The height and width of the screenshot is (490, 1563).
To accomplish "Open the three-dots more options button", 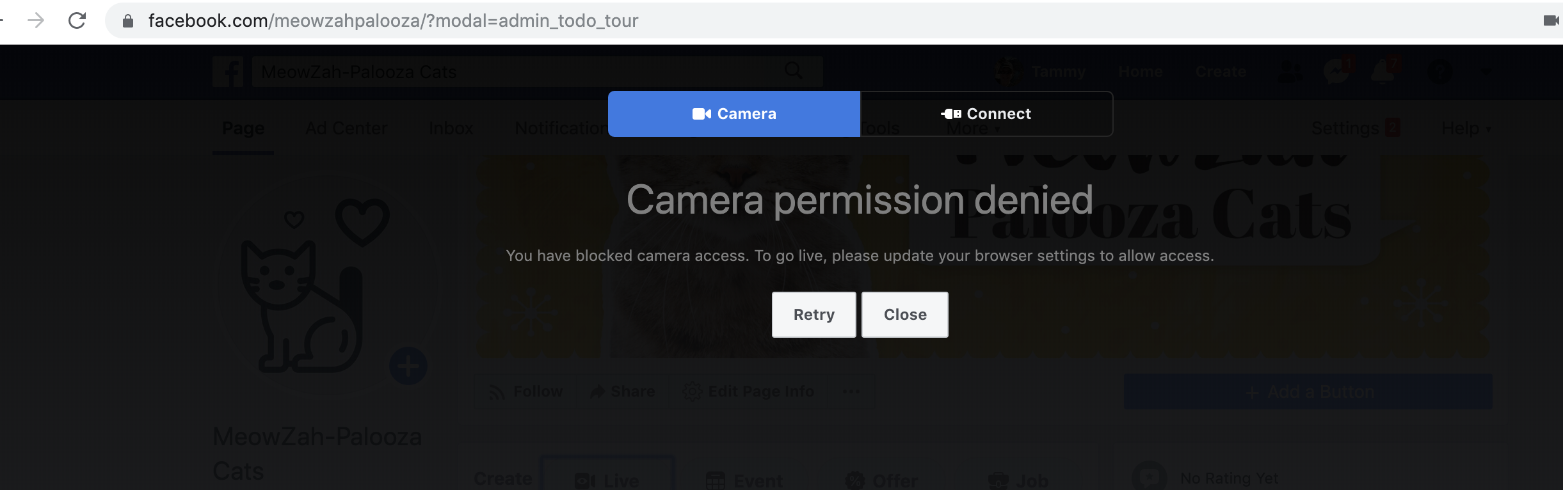I will (851, 391).
